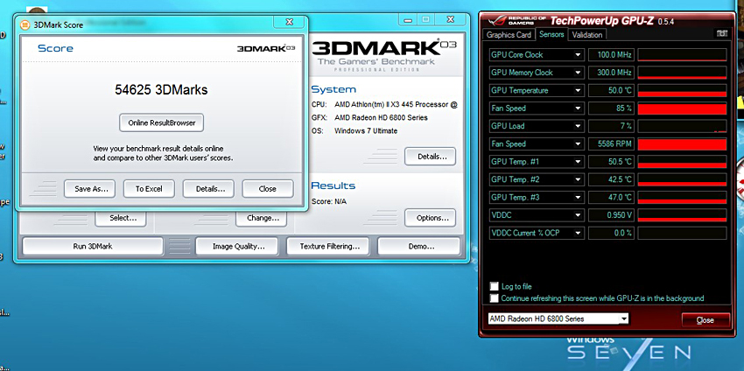Click the Change button in 3DMark
This screenshot has width=744, height=371.
coord(261,218)
